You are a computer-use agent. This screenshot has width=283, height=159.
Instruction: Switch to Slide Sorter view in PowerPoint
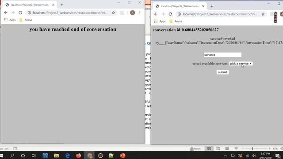pyautogui.click(x=218, y=148)
